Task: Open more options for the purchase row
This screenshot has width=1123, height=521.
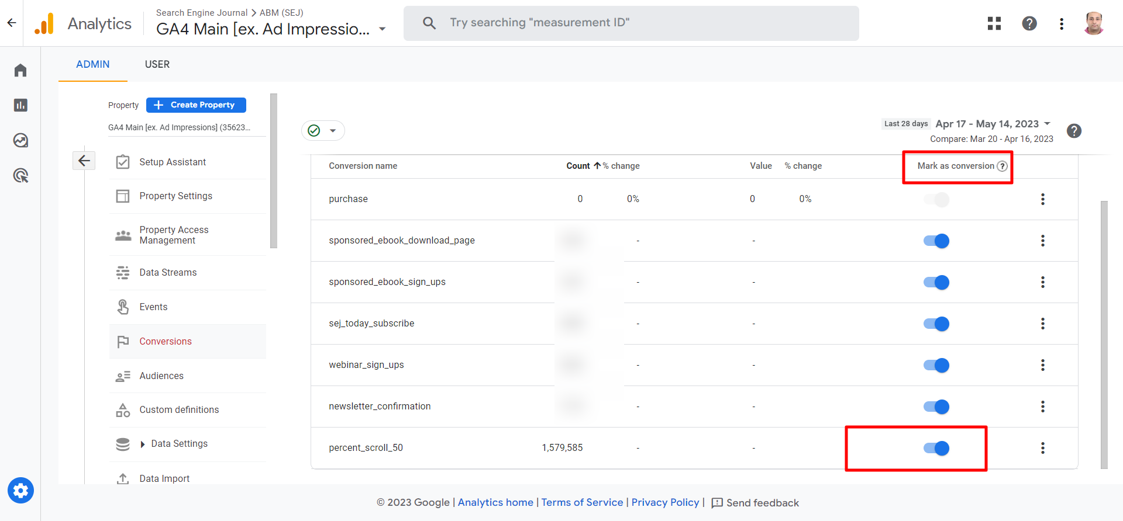Action: (1042, 199)
